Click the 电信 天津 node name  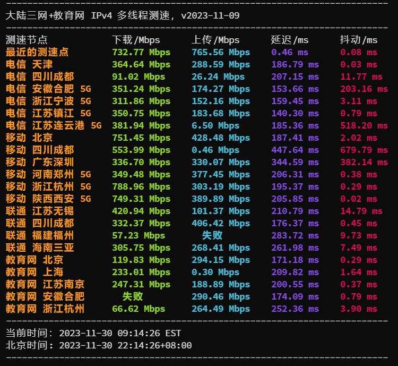pos(29,64)
